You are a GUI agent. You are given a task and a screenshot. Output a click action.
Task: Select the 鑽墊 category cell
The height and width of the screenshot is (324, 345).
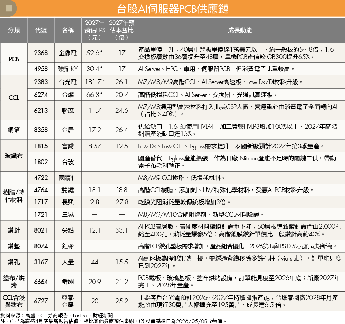[14, 246]
